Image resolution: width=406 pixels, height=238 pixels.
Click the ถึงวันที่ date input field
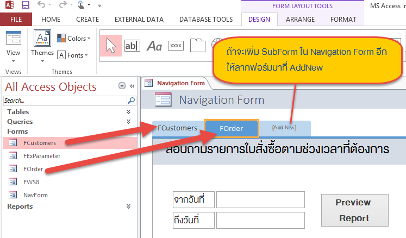point(260,221)
